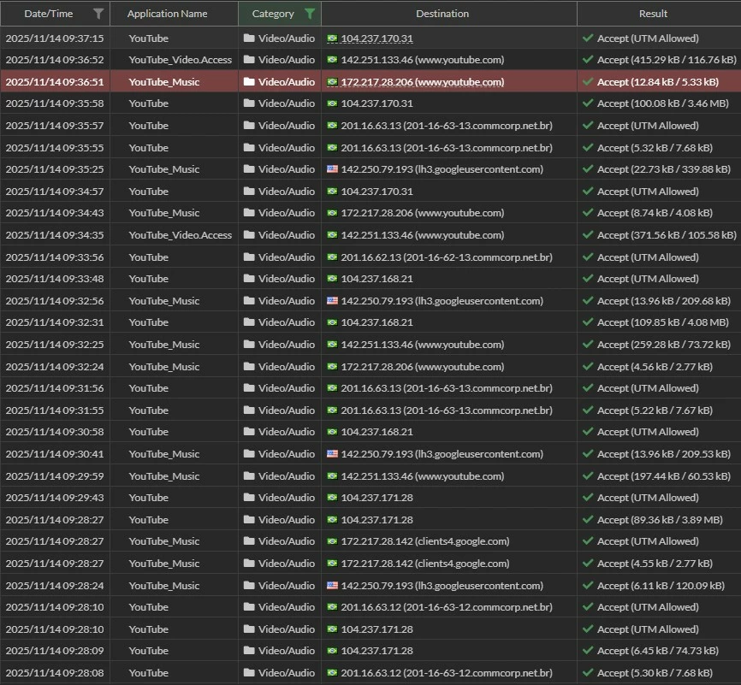Select destination 104.237.171.28 in the 09:29:43 row
This screenshot has width=741, height=685.
[x=376, y=498]
